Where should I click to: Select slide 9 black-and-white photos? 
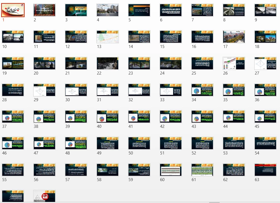point(265,10)
